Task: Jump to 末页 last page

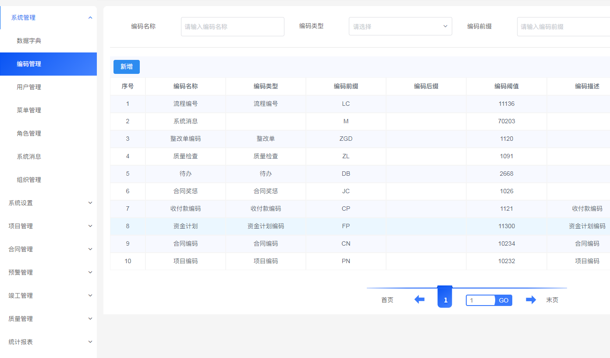Action: pos(552,300)
